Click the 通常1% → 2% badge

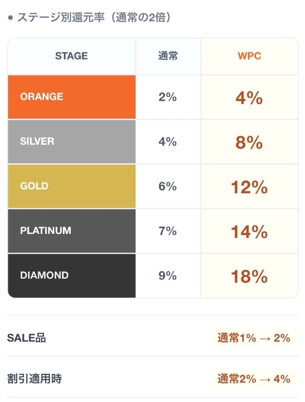coord(254,338)
